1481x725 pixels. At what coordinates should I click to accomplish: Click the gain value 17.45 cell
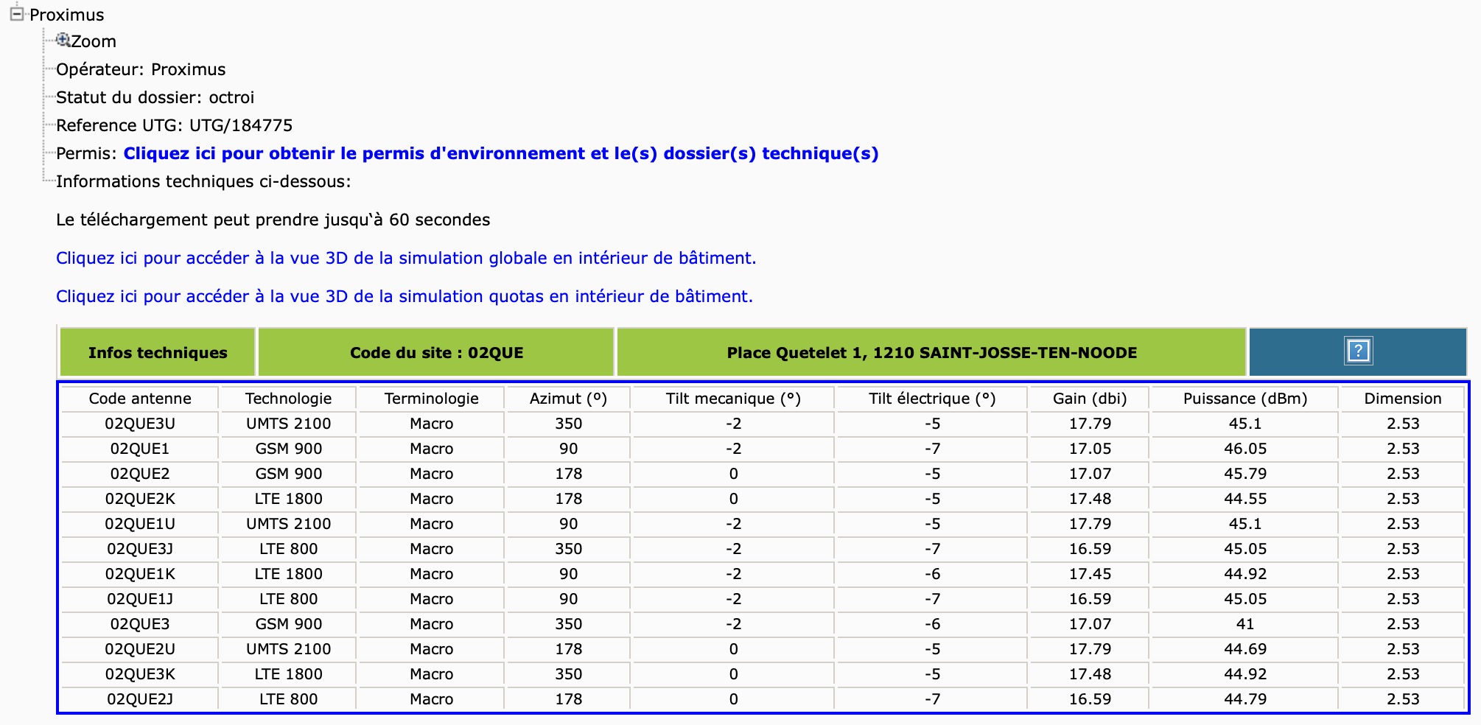pos(1090,574)
